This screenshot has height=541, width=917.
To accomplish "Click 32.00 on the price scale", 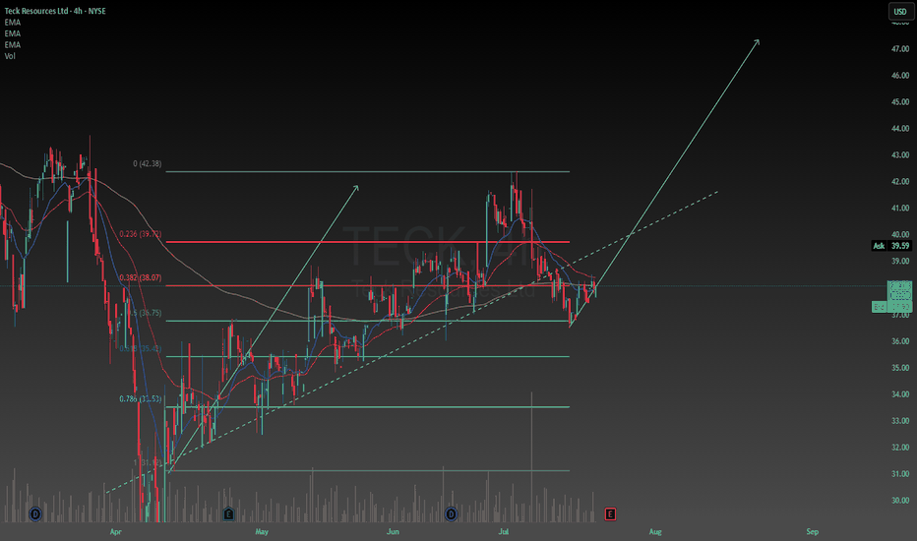I will (900, 448).
